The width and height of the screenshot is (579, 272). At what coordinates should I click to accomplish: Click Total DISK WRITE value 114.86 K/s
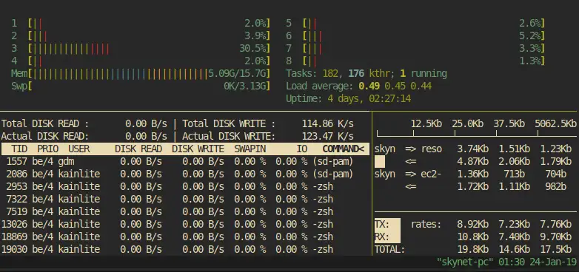328,124
